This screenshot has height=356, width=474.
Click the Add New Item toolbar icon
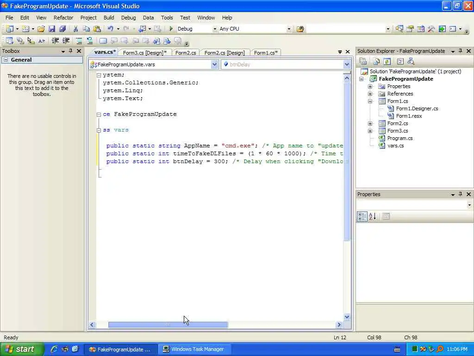tap(26, 29)
